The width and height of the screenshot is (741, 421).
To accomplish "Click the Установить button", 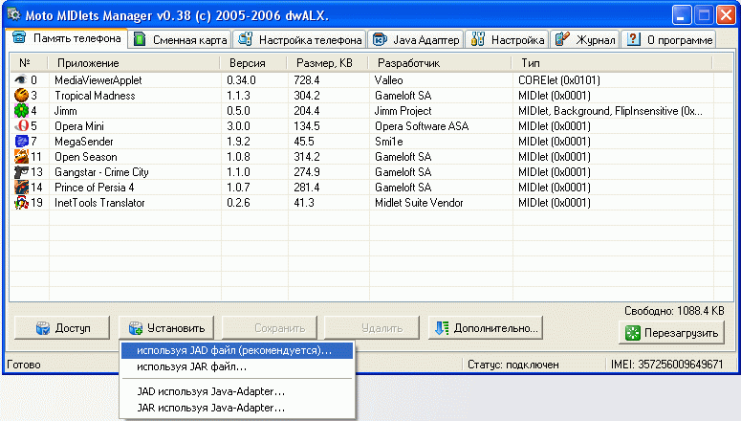I will [165, 328].
